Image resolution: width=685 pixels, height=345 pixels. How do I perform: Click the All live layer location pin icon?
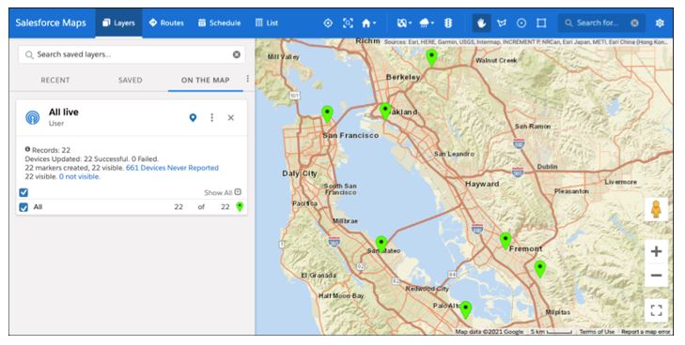193,117
